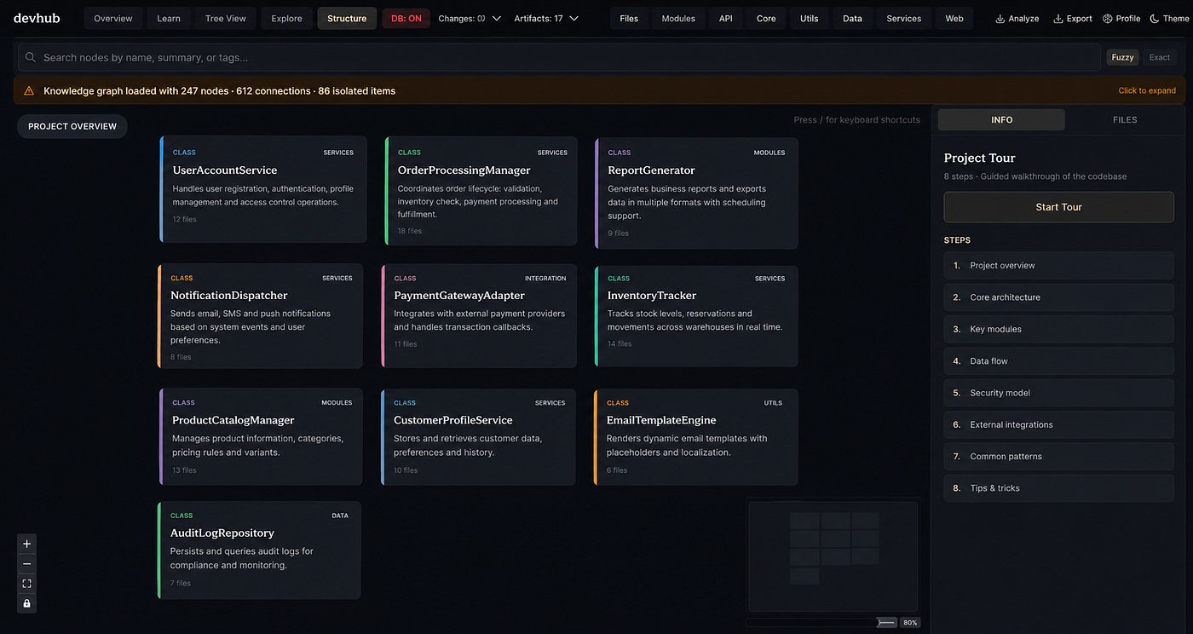Select the Structure tab
Image resolution: width=1193 pixels, height=634 pixels.
(x=347, y=18)
